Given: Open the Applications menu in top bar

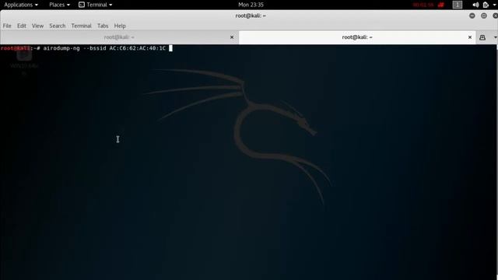Looking at the screenshot, I should 21,5.
